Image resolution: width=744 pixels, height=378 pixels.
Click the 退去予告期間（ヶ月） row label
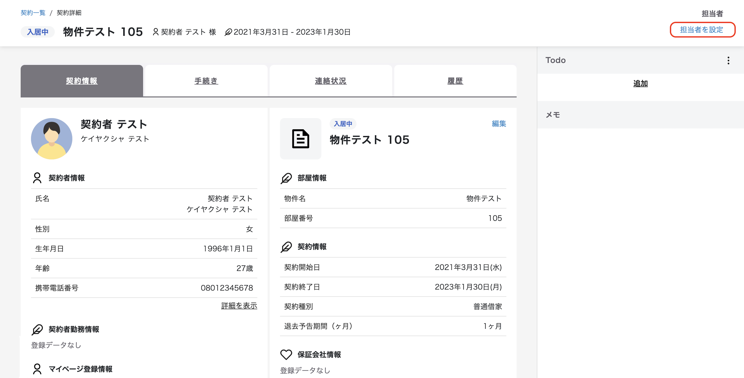pyautogui.click(x=318, y=326)
